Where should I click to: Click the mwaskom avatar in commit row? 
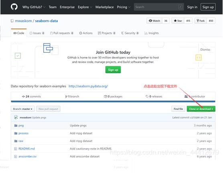16,117
